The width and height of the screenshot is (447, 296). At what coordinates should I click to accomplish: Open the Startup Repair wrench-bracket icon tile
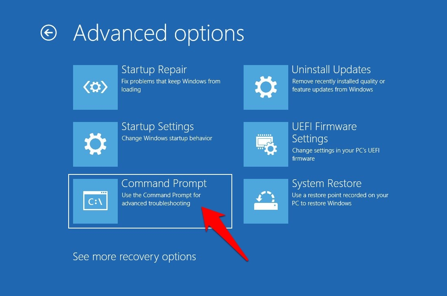[x=95, y=87]
